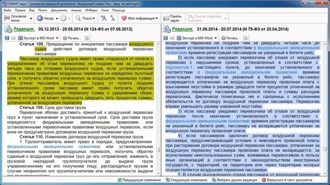Image resolution: width=330 pixels, height=185 pixels.
Task: Open the Назад history dropdown arrow
Action: 57,18
